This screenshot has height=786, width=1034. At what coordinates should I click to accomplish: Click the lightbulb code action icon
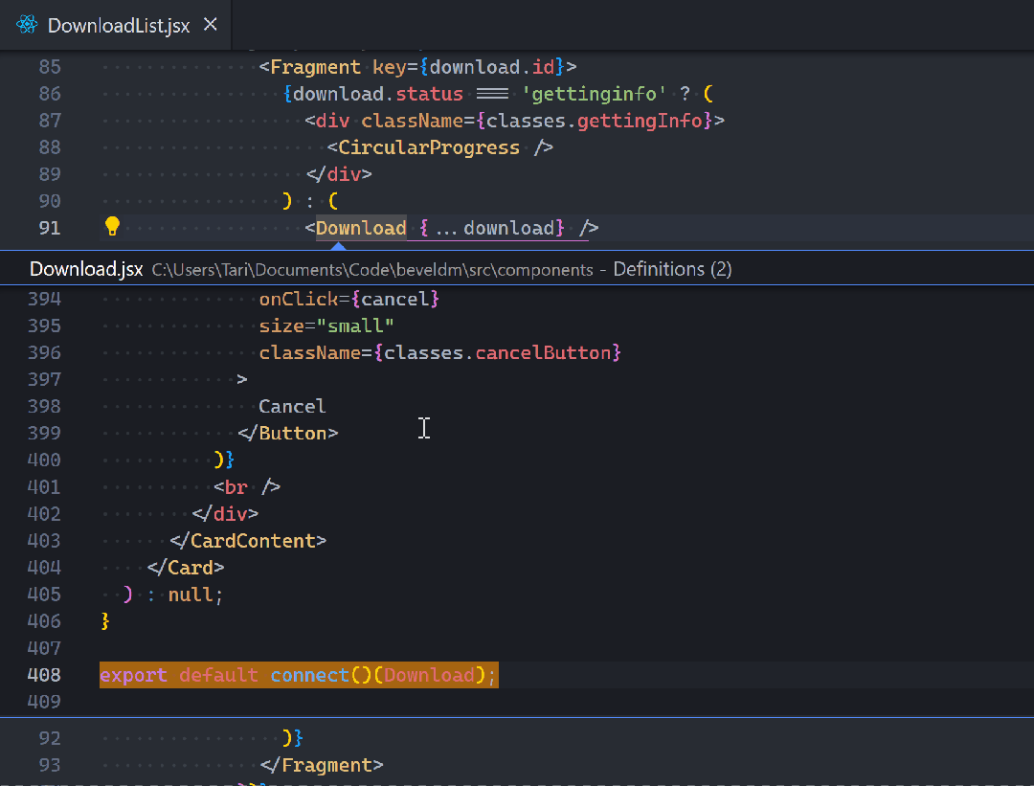(112, 227)
